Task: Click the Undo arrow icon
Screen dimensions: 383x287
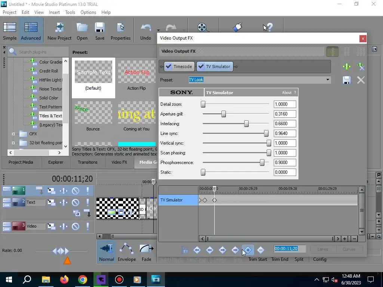Action: click(x=146, y=28)
